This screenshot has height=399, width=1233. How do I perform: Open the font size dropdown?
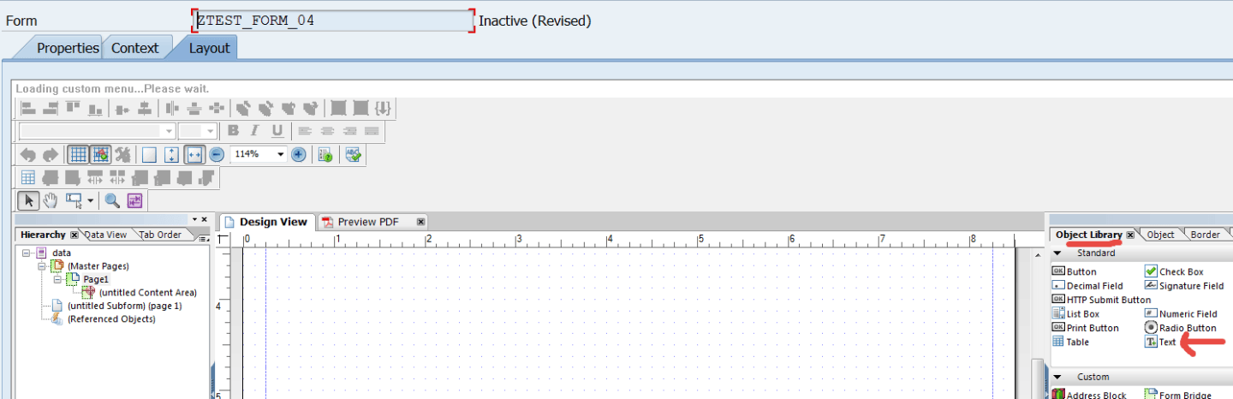click(211, 131)
